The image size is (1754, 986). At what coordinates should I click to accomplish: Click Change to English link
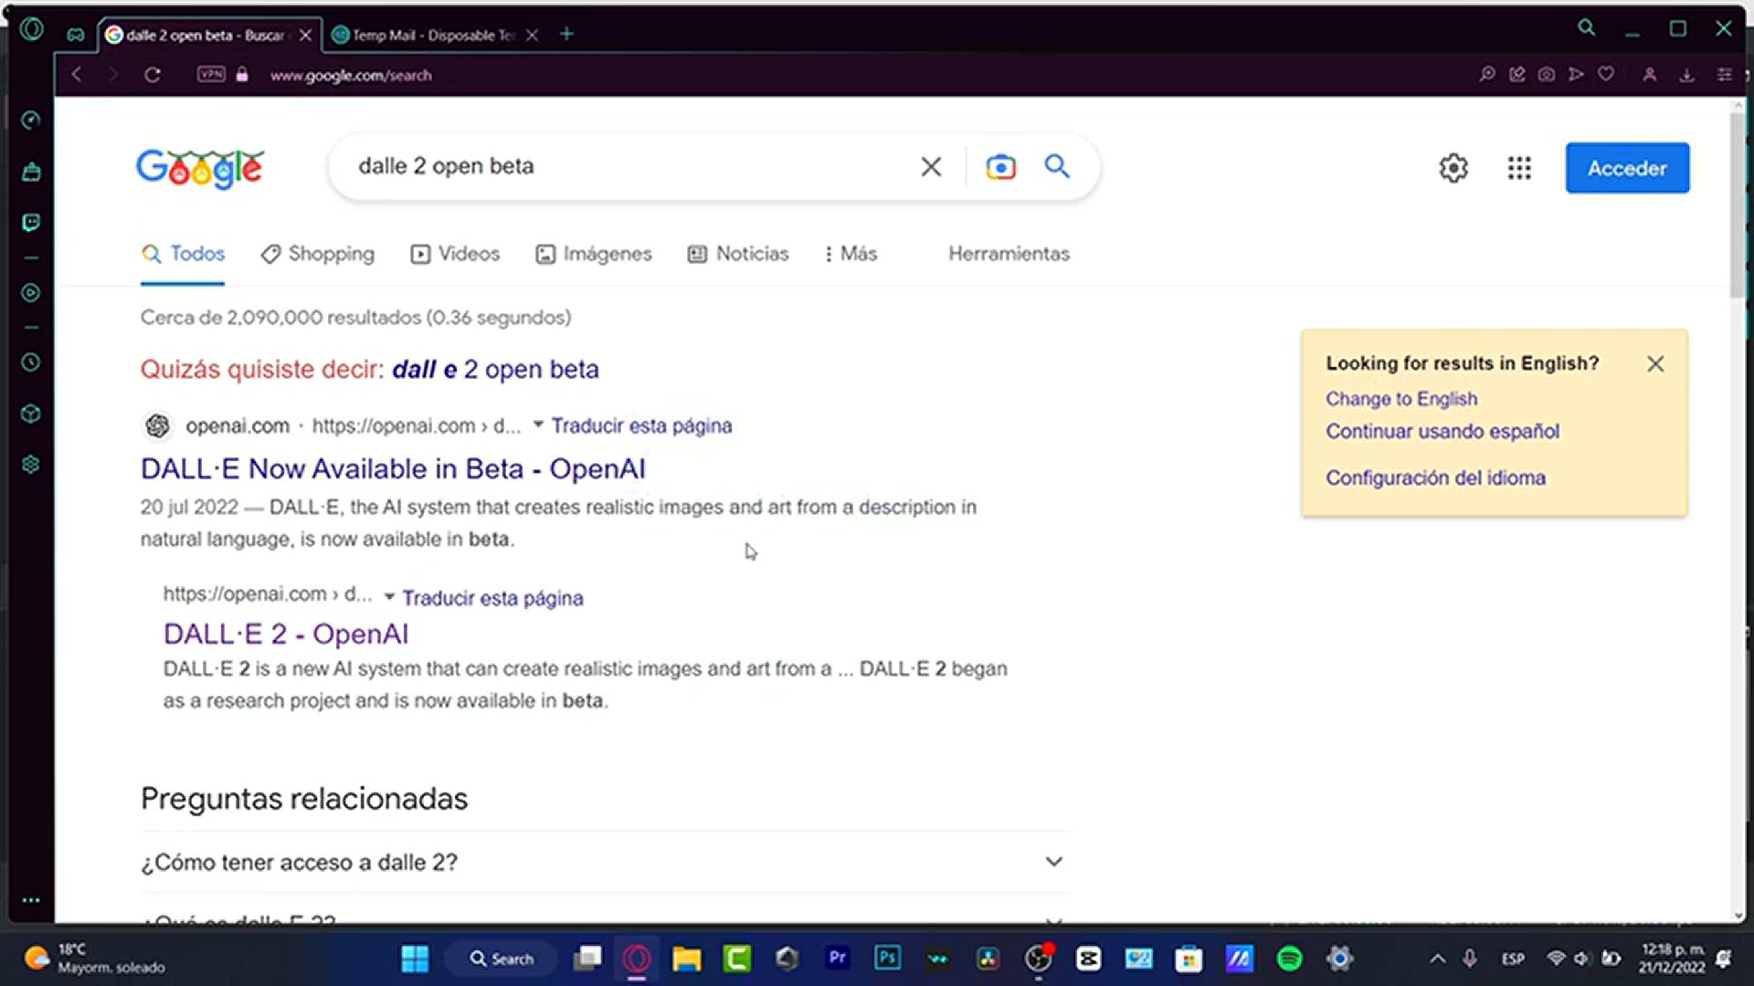[1401, 399]
